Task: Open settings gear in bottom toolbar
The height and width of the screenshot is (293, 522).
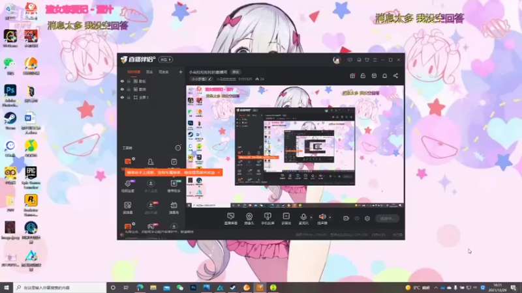Action: click(367, 218)
